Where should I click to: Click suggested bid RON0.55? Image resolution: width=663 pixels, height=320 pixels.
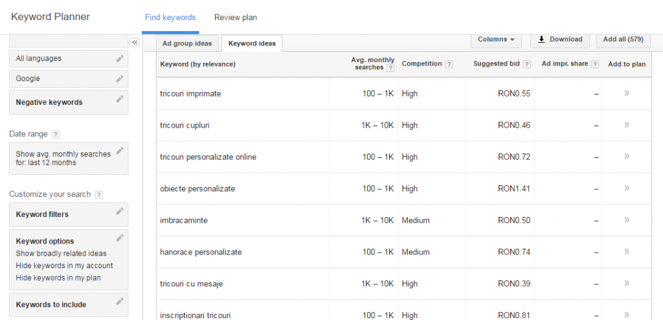pyautogui.click(x=514, y=94)
